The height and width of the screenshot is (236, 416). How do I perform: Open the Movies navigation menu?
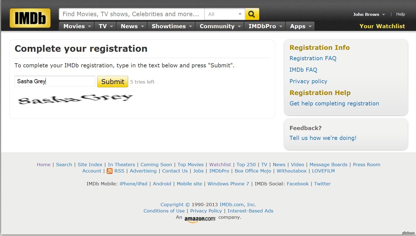tap(77, 26)
